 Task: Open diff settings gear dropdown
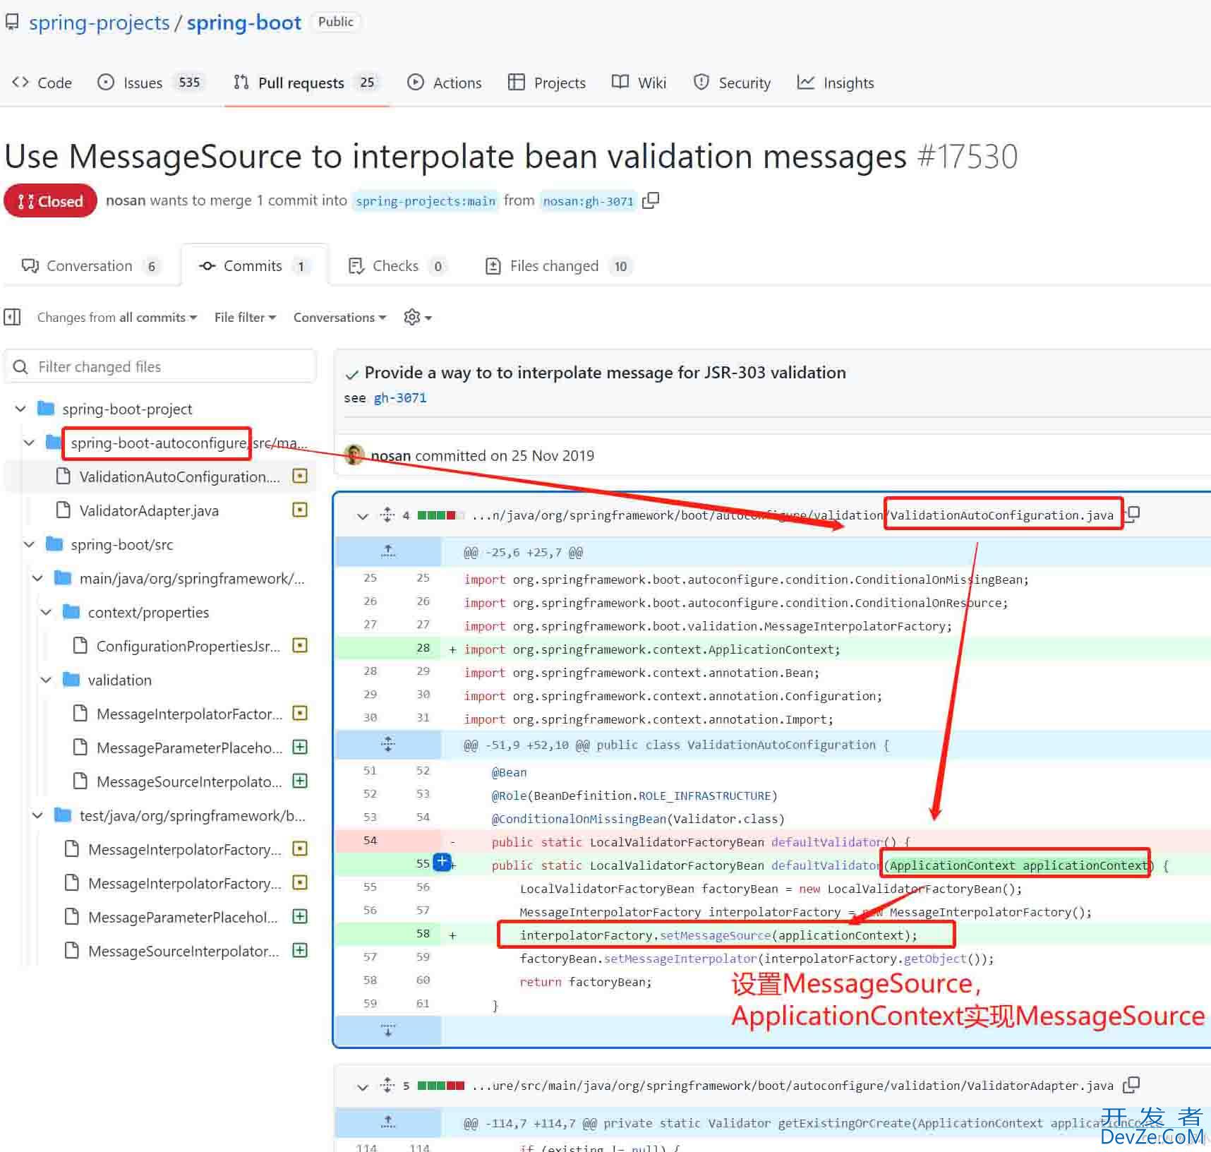click(x=417, y=318)
